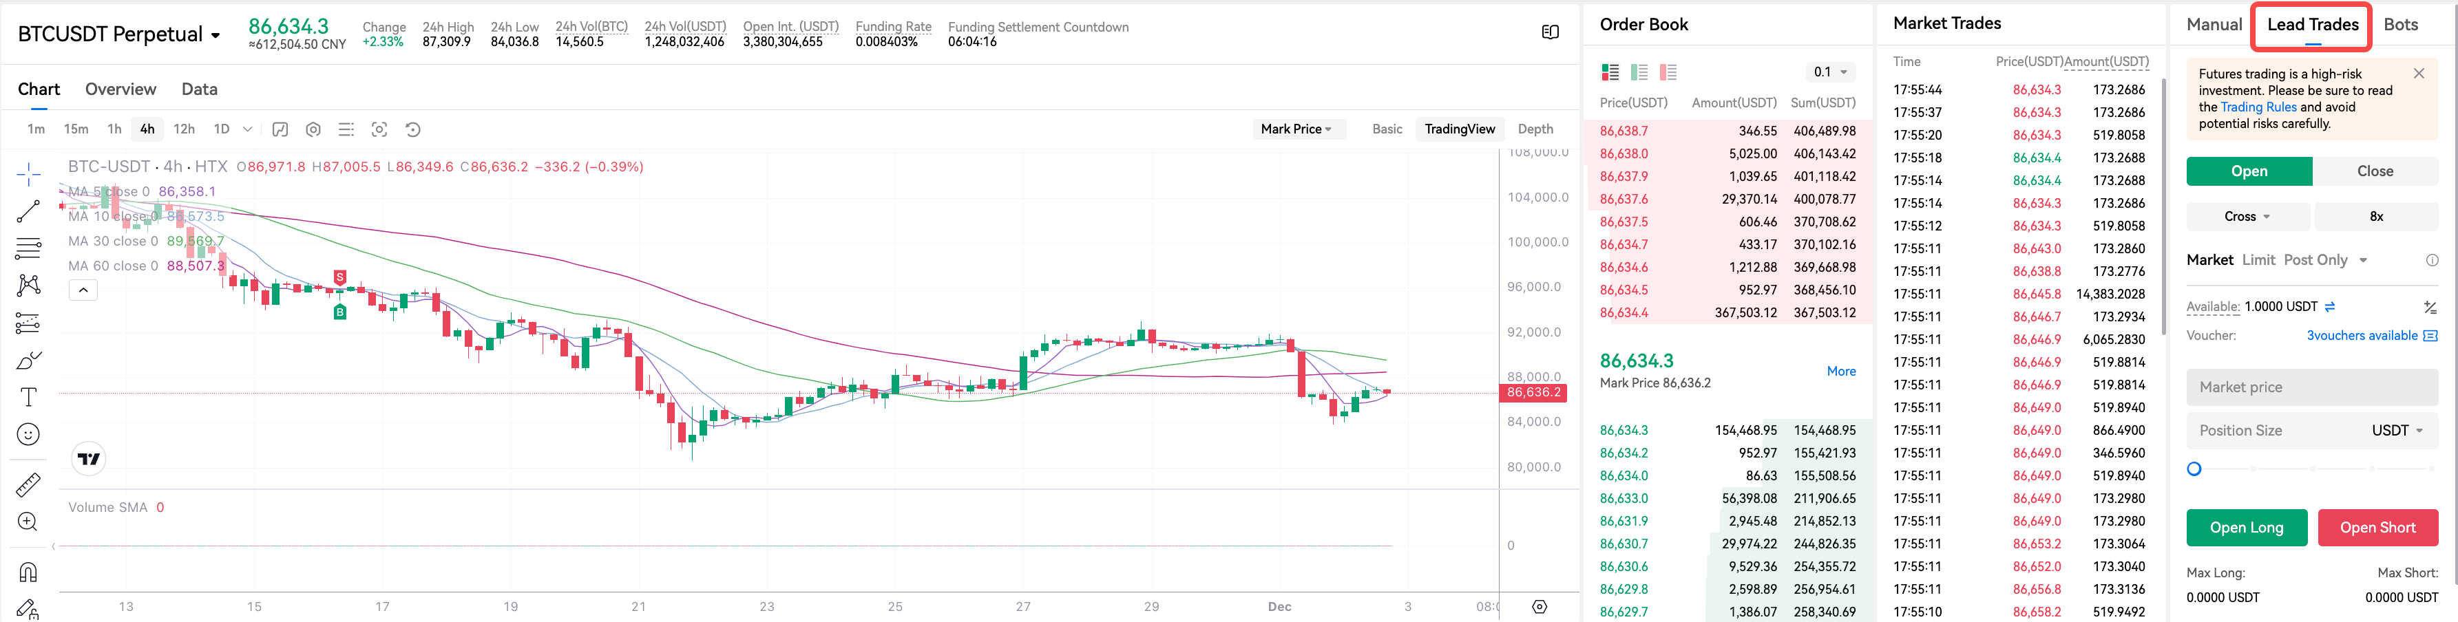Click the position size slider handle
2458x622 pixels.
coord(2195,469)
